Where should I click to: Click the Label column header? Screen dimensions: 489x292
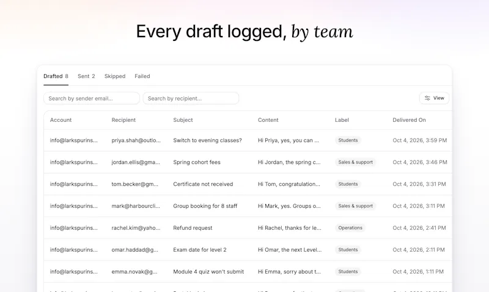click(x=342, y=120)
